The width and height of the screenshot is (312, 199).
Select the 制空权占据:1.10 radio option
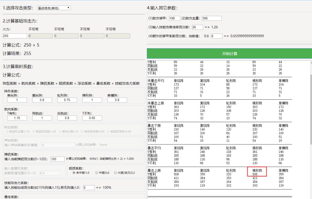click(x=7, y=131)
